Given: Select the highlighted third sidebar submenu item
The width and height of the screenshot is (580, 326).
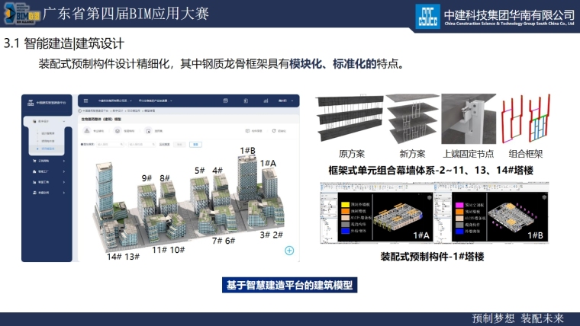Looking at the screenshot, I should point(47,149).
